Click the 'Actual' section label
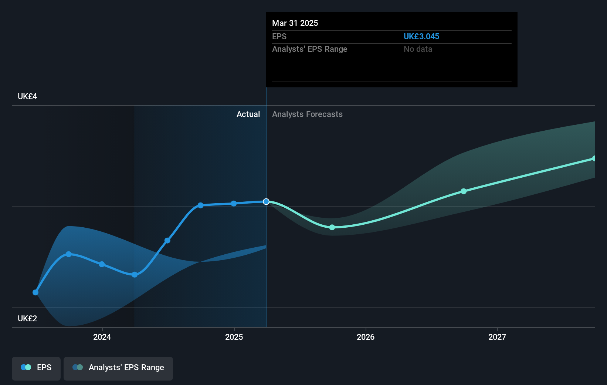 248,114
